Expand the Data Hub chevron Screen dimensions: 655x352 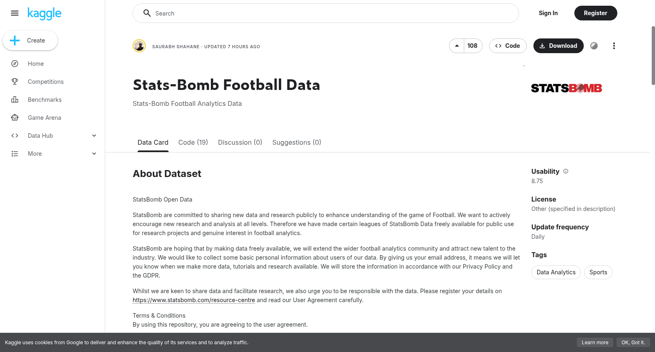pyautogui.click(x=94, y=136)
